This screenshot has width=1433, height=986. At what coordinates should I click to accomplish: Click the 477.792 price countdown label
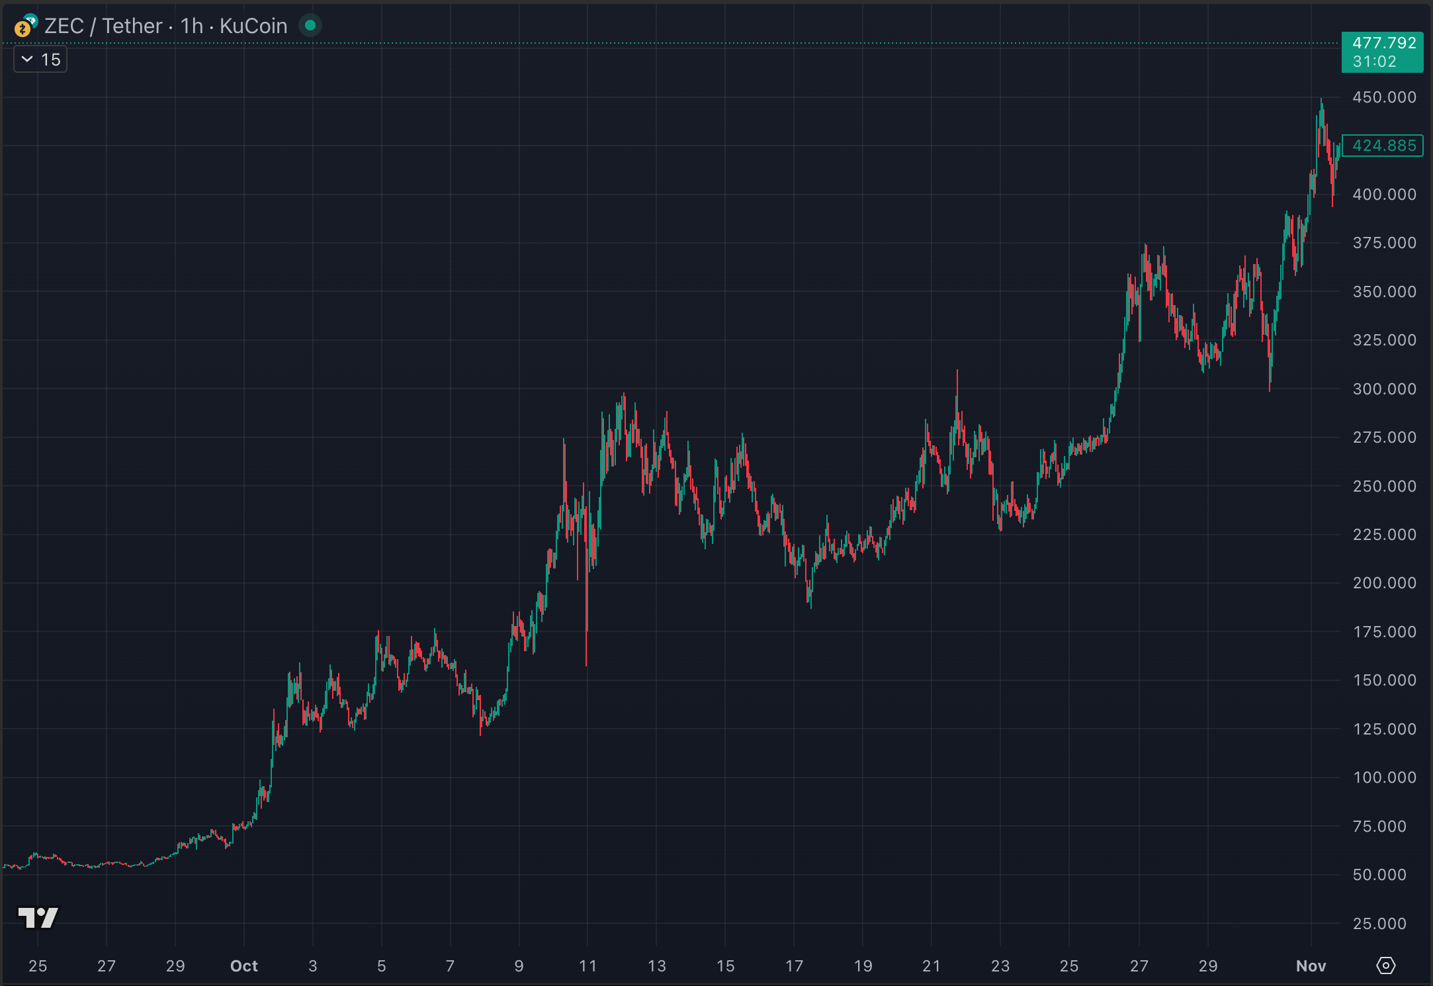point(1383,52)
